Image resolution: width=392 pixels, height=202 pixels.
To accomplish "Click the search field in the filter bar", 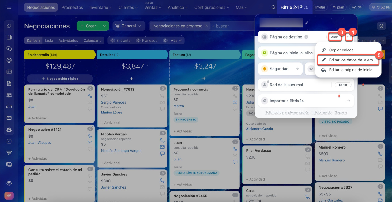I will (233, 26).
